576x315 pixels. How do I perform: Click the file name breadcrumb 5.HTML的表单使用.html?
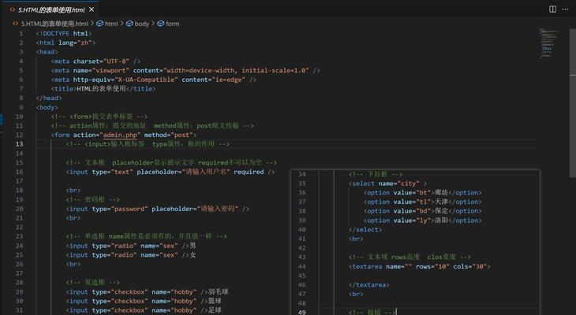[x=54, y=24]
